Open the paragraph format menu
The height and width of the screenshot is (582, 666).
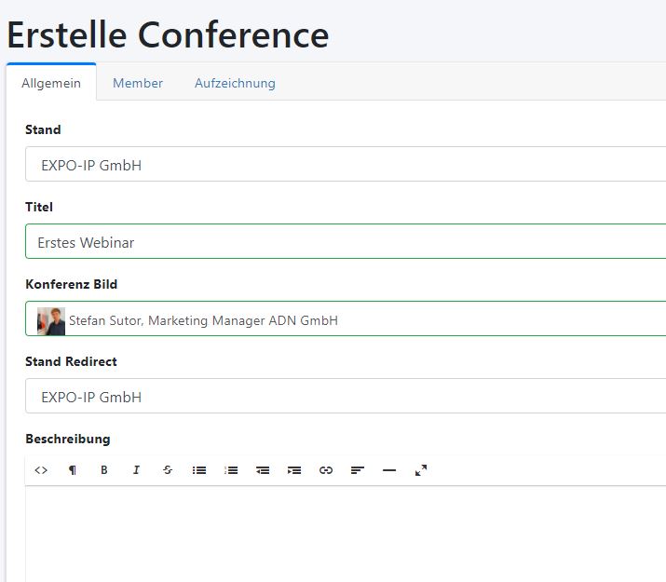pos(73,470)
